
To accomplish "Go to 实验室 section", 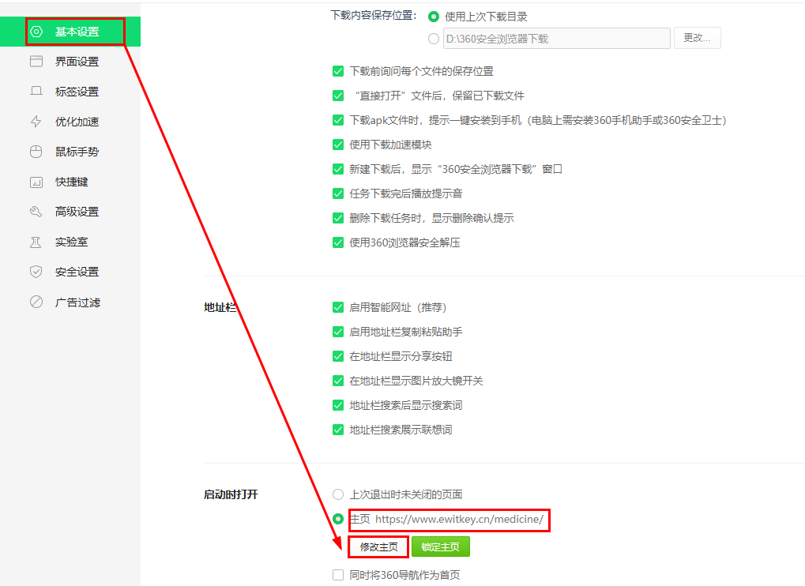I will tap(70, 242).
